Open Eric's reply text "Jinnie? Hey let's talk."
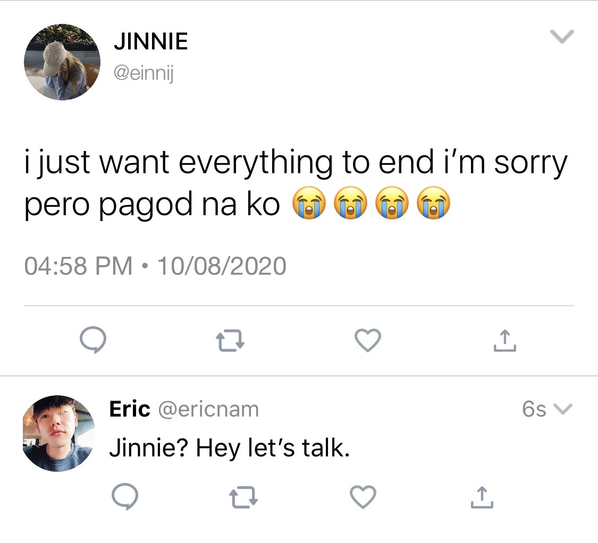Viewport: 598px width, 543px height. pyautogui.click(x=230, y=448)
